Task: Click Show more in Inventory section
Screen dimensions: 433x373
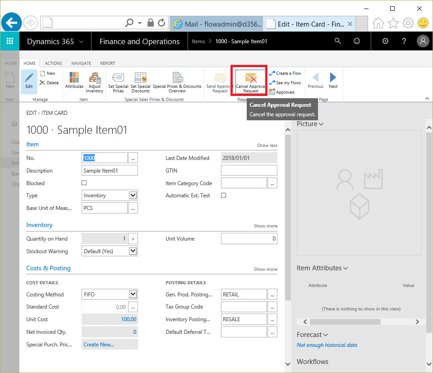Action: [x=265, y=226]
